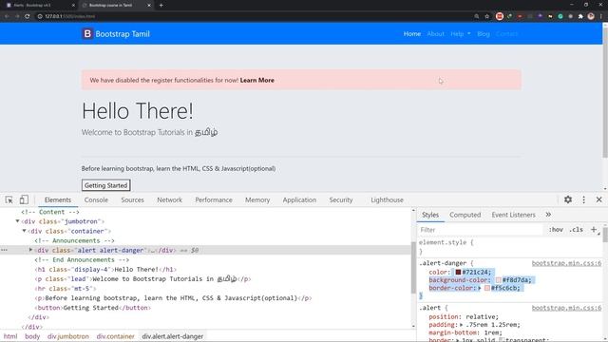The image size is (608, 342).
Task: Go back with the browser back arrow
Action: point(7,16)
